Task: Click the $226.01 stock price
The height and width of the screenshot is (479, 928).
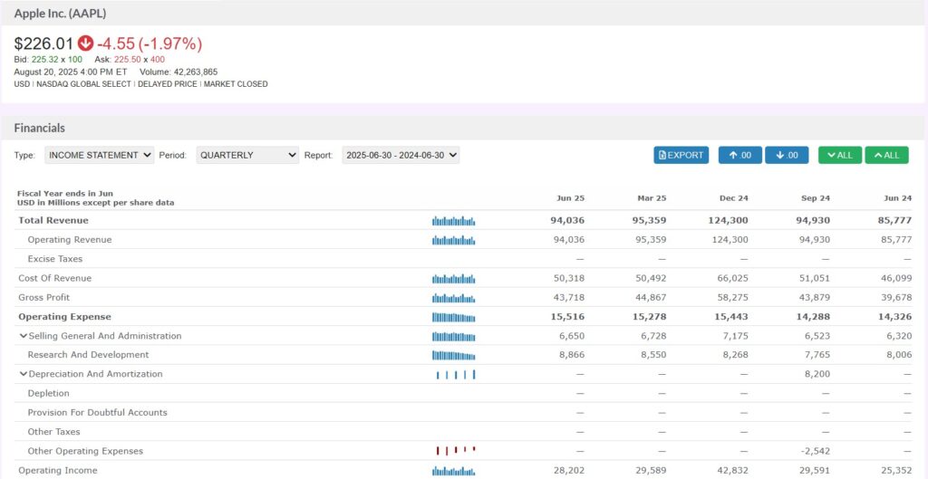Action: tap(43, 43)
